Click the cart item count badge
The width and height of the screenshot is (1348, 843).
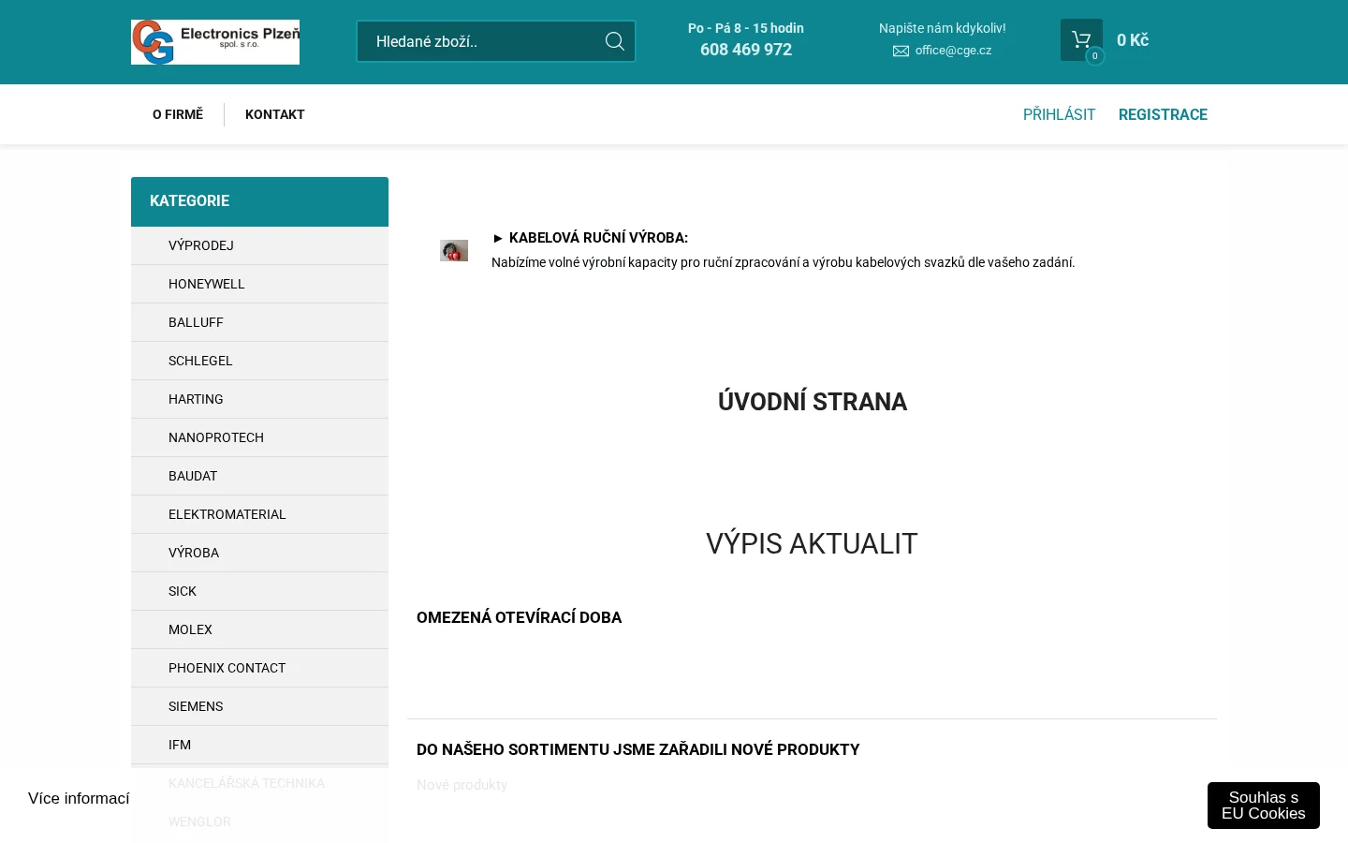pos(1094,56)
